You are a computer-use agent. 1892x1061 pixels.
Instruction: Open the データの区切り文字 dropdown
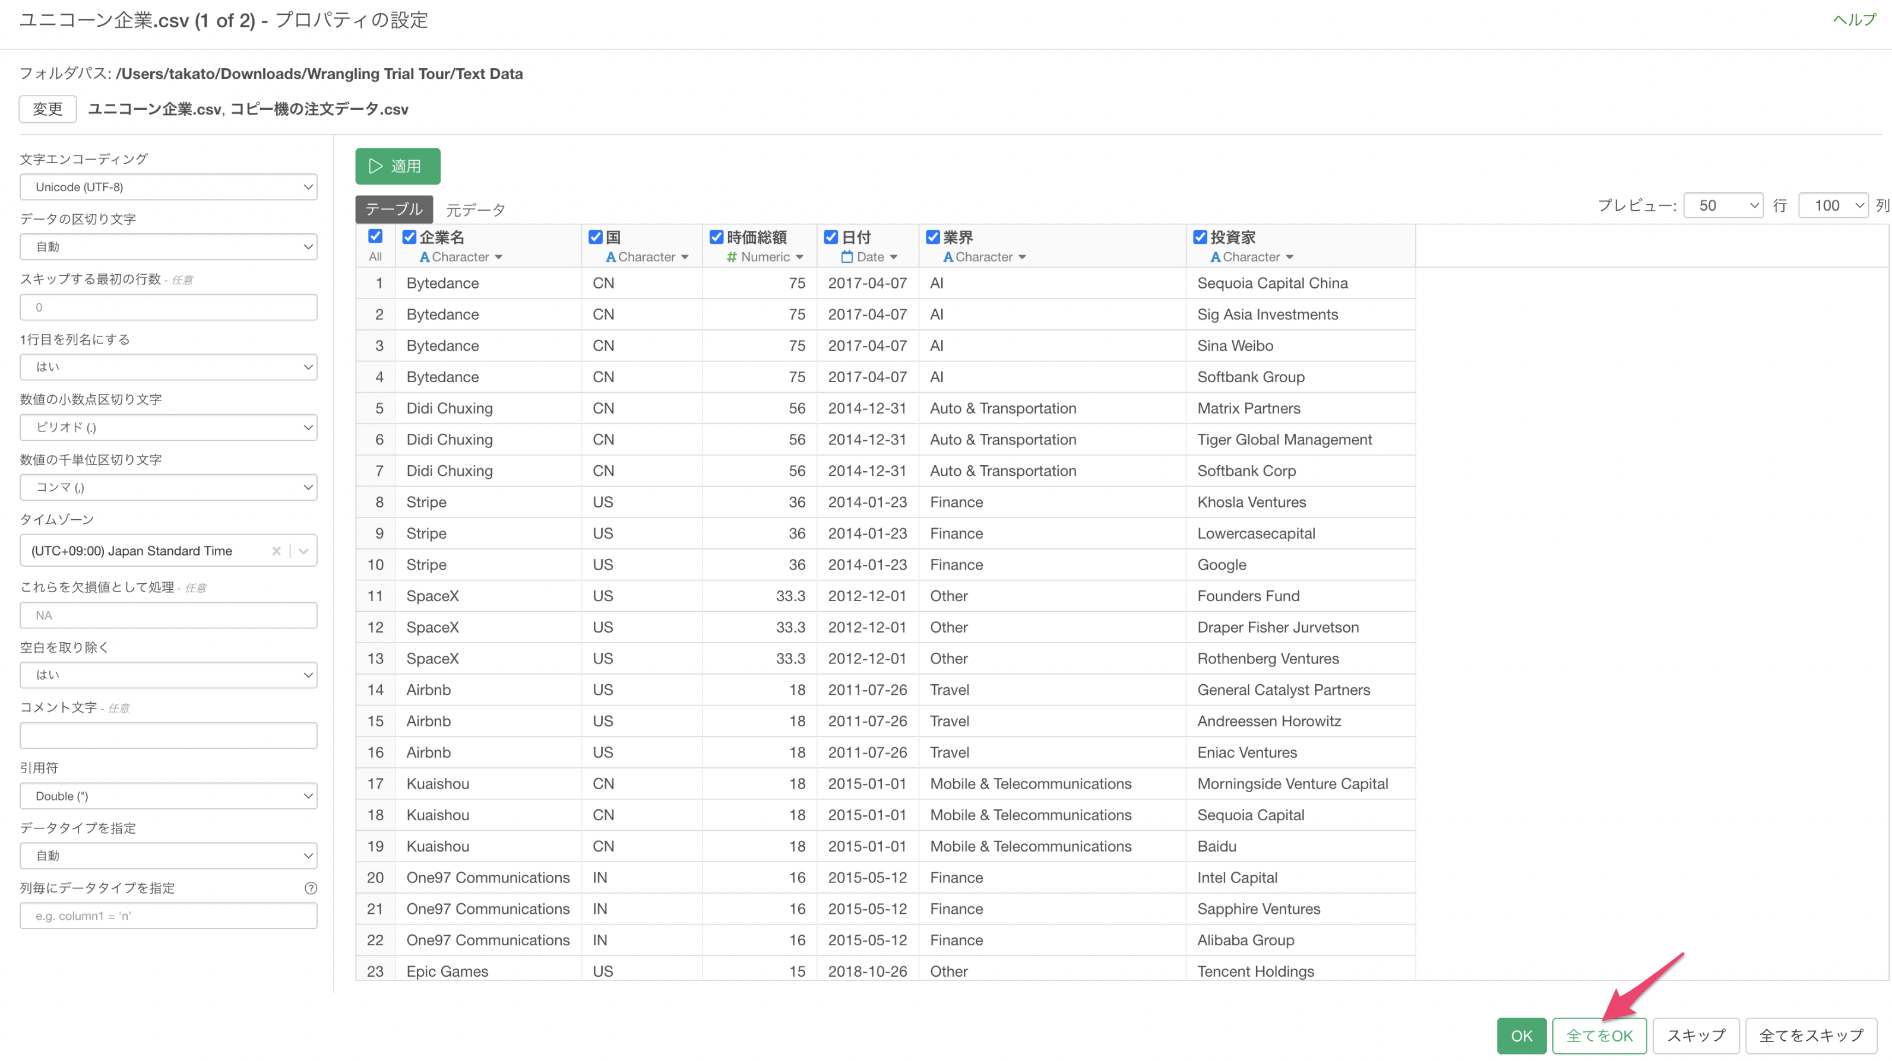(168, 246)
